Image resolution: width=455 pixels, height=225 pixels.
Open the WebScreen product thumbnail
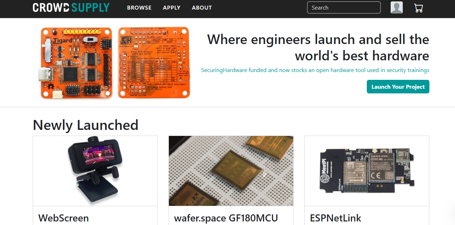tap(95, 171)
